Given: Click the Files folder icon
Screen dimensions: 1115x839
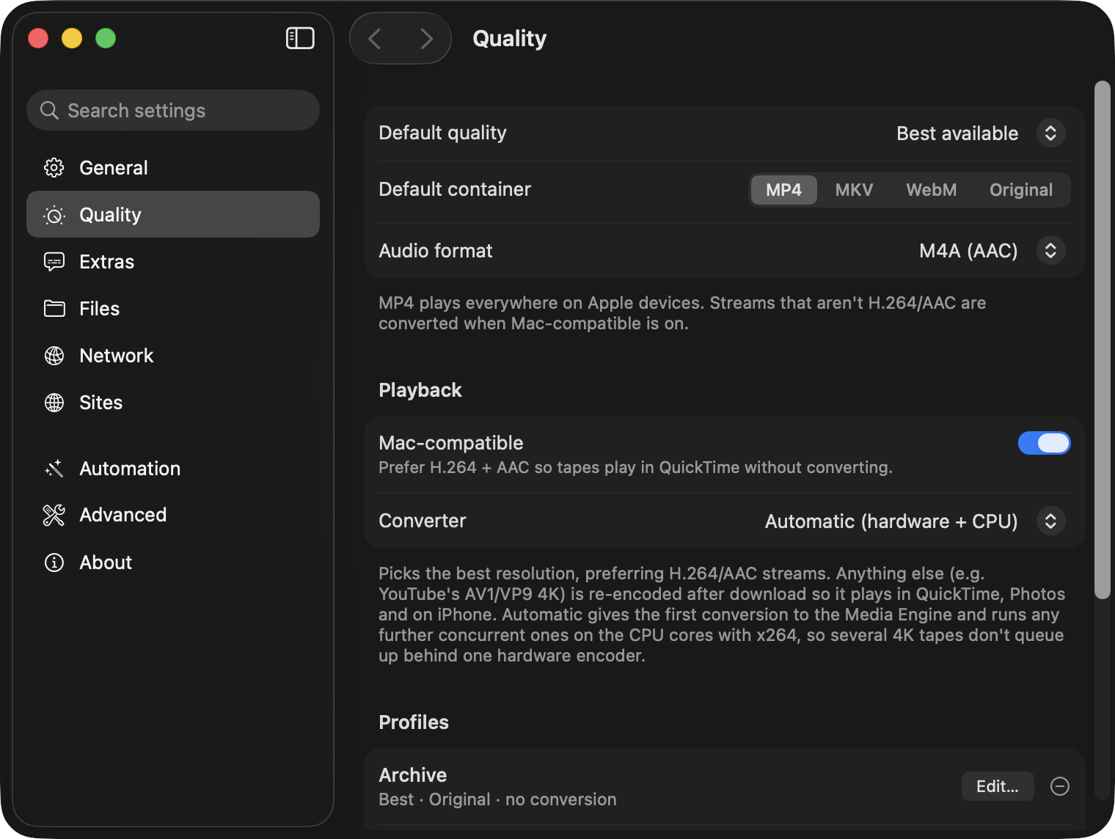Looking at the screenshot, I should (54, 309).
